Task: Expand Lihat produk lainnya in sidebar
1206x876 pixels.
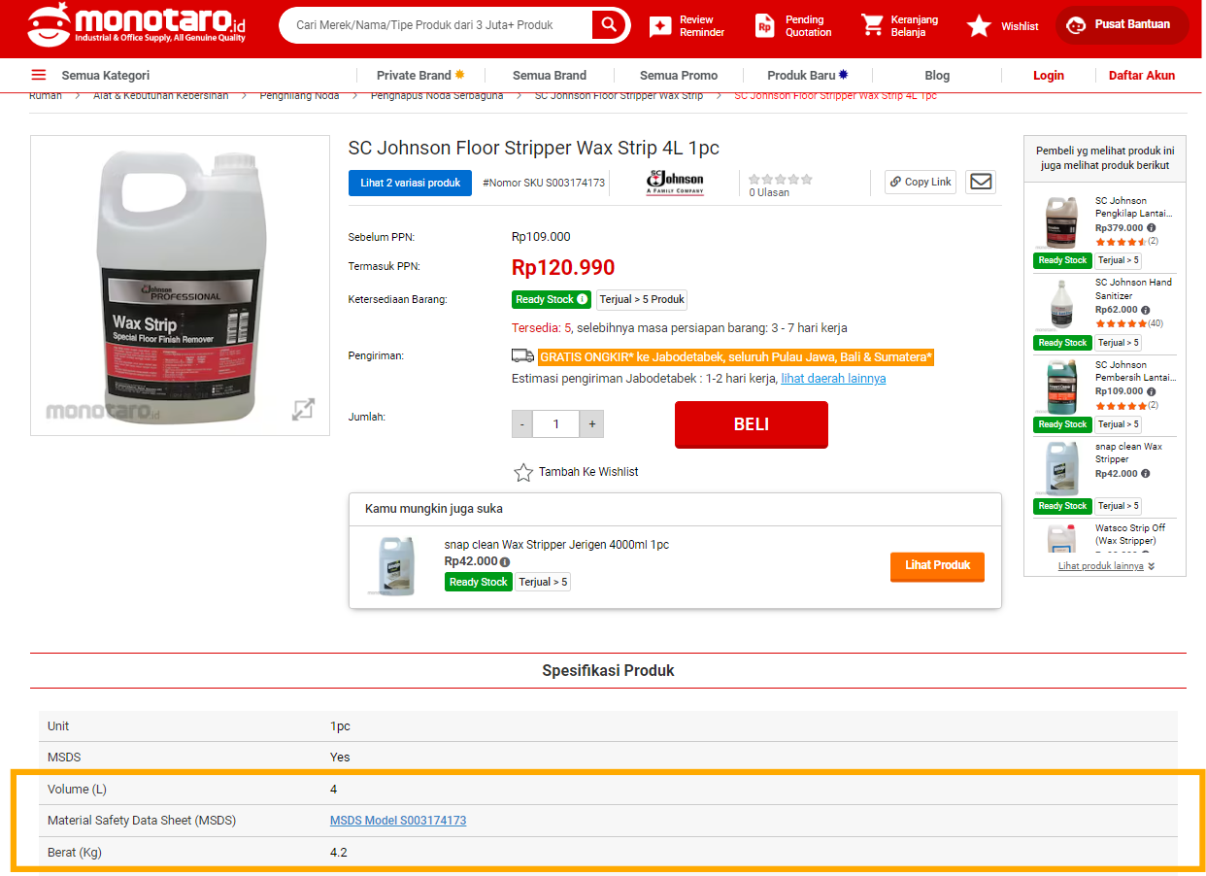Action: coord(1106,566)
